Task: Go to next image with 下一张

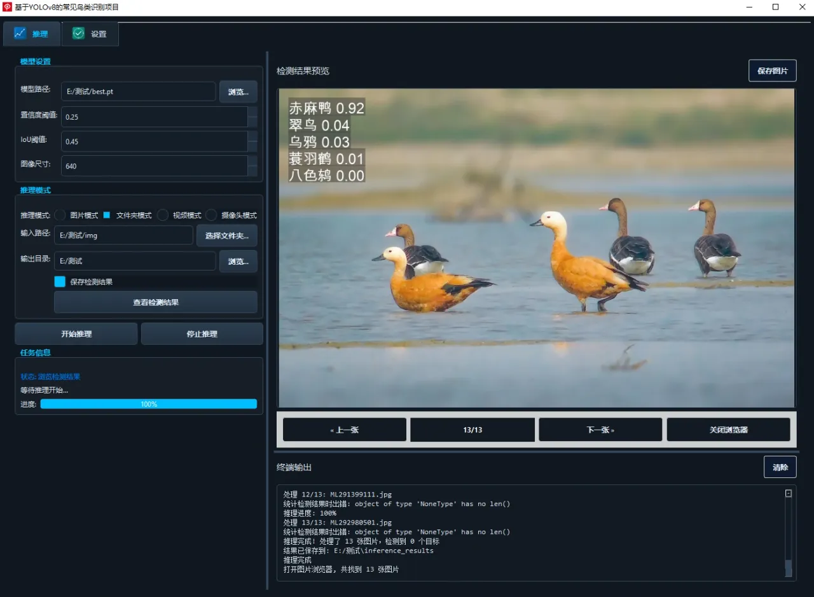Action: [x=600, y=430]
